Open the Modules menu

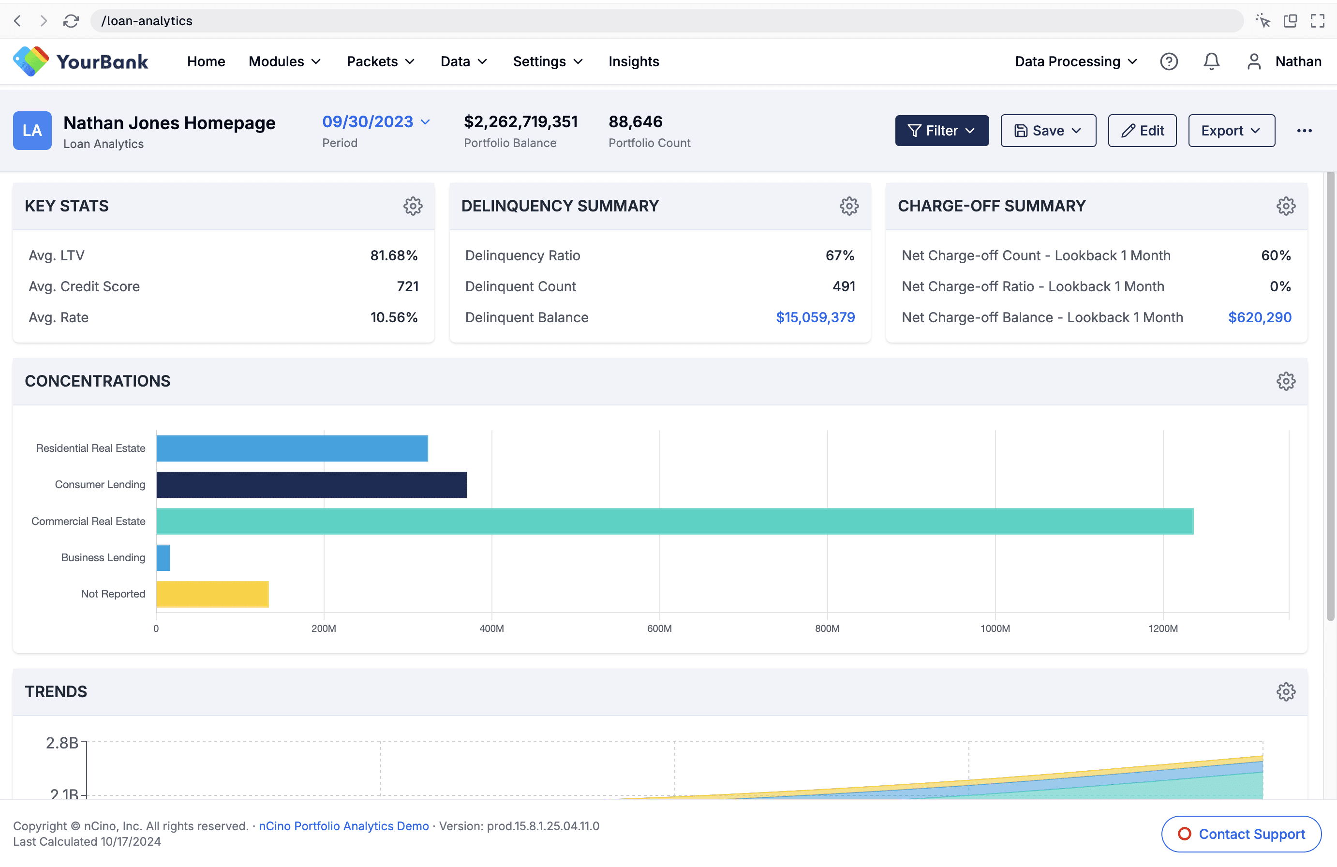click(x=284, y=61)
